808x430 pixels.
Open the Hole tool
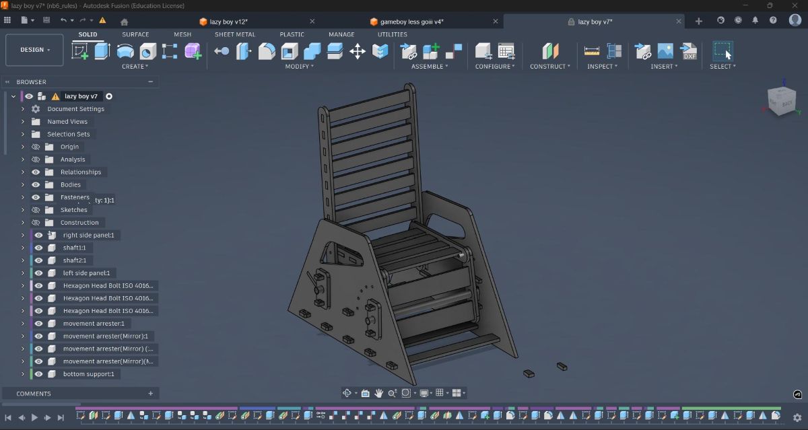coord(148,51)
